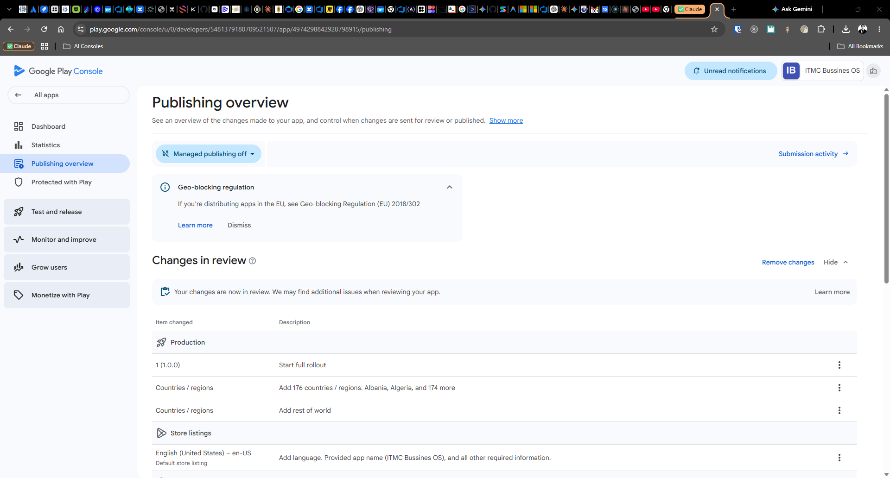Expand Monetize with Play section

click(x=67, y=295)
